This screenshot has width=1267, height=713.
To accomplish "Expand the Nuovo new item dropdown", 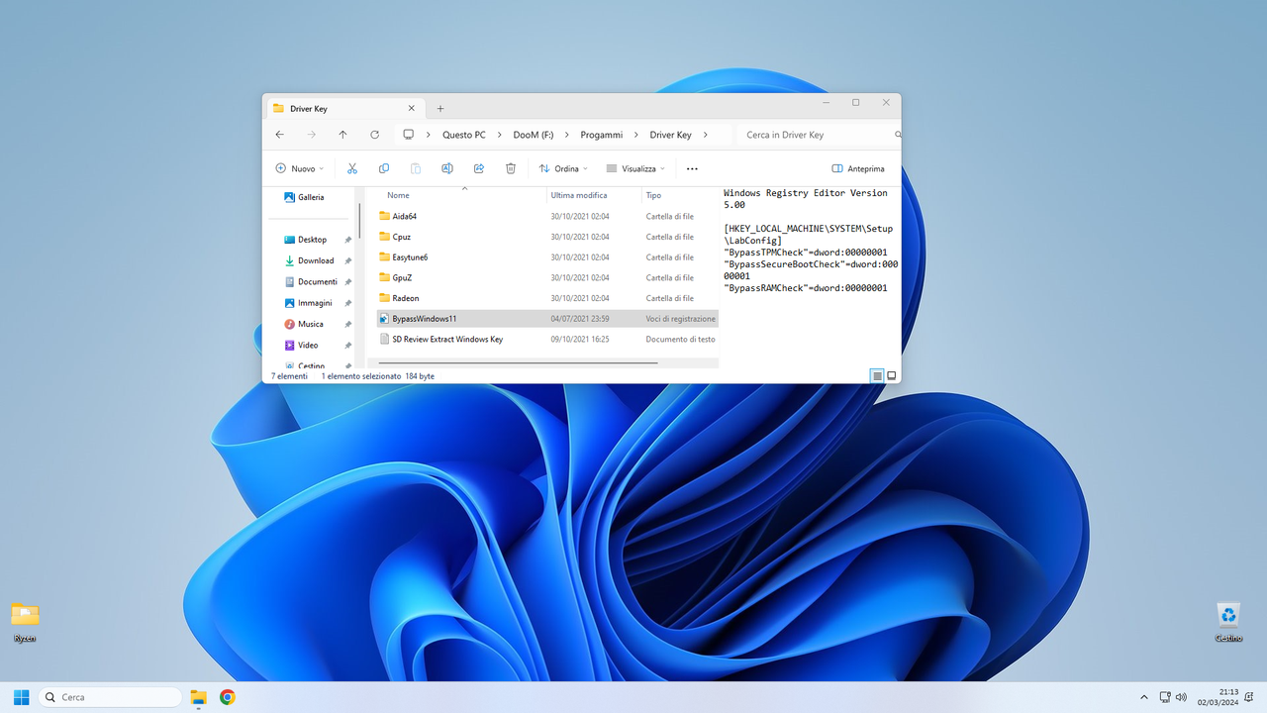I will (x=299, y=168).
